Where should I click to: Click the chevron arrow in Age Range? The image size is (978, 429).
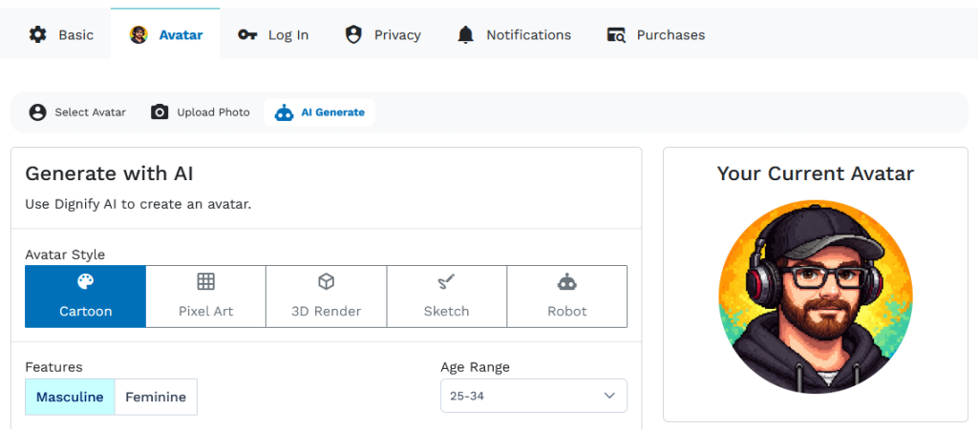pos(609,396)
